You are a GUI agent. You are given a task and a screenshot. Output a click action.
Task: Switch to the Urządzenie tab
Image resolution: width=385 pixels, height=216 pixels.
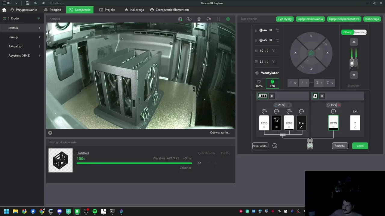coord(80,10)
